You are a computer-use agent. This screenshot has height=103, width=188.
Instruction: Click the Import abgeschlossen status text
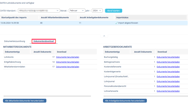128,23
